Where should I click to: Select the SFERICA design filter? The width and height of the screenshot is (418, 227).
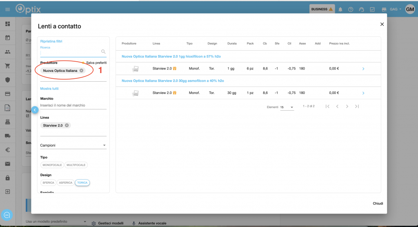pos(48,182)
